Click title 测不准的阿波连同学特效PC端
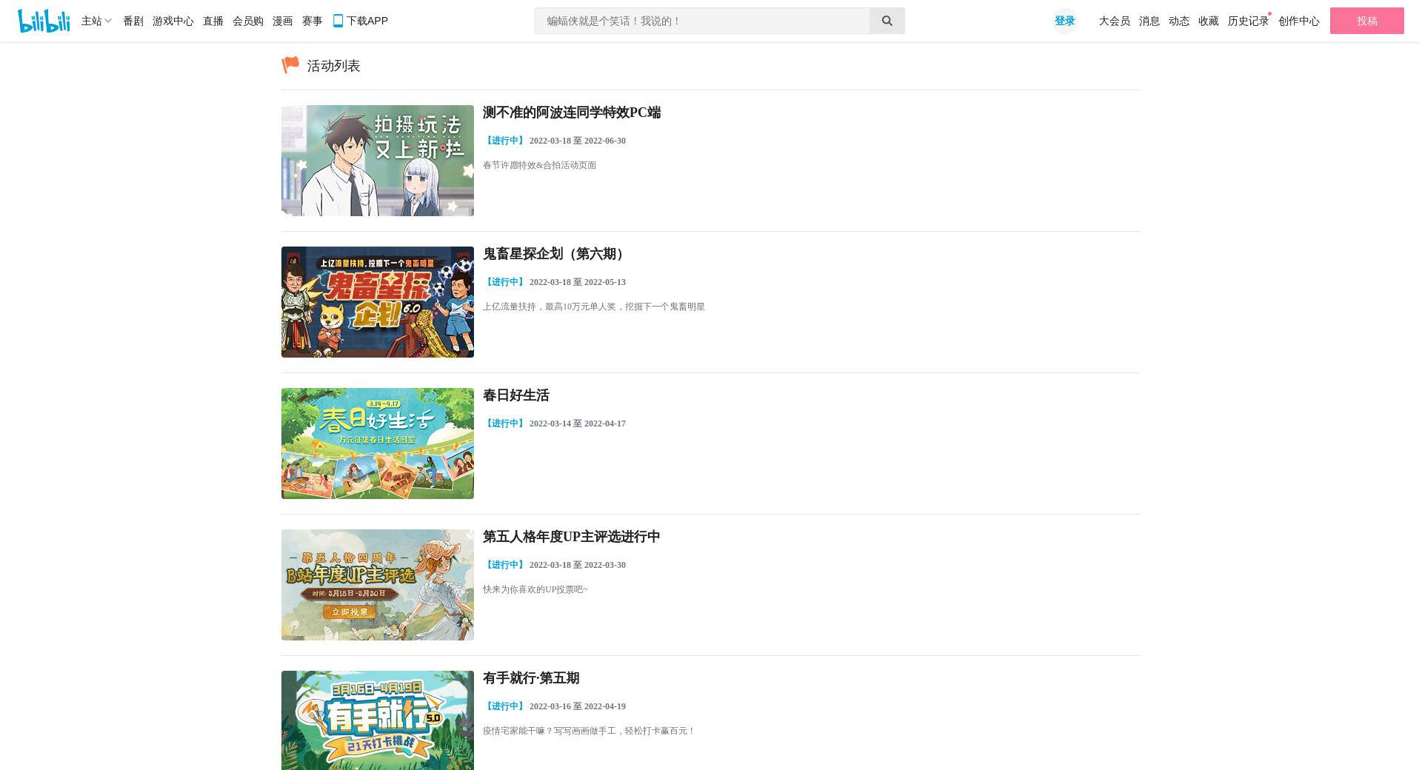 click(571, 113)
